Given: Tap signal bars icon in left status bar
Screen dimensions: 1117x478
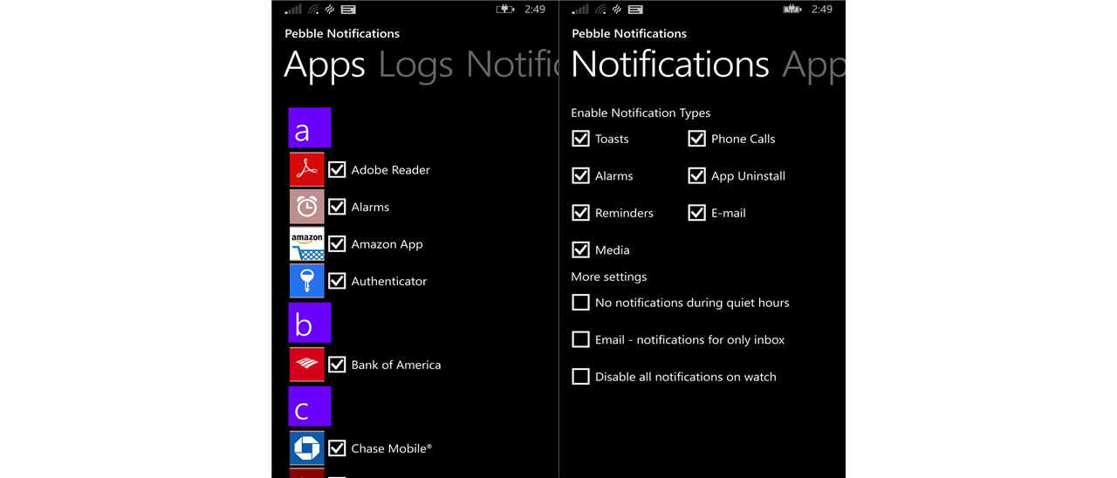Looking at the screenshot, I should click(x=293, y=10).
